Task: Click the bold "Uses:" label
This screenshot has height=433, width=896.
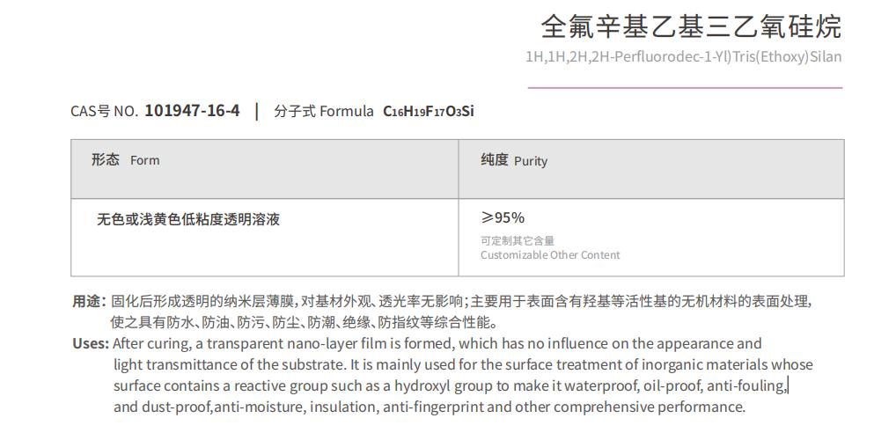Action: coord(91,343)
